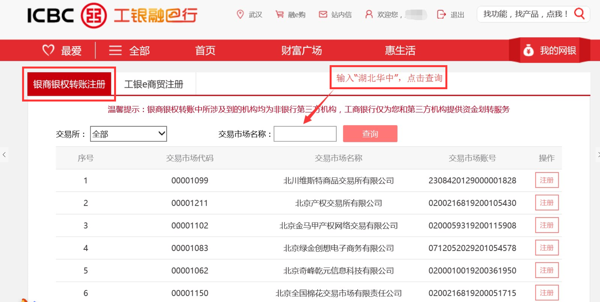Image resolution: width=600 pixels, height=302 pixels.
Task: Click account number 0200216819200105430
Action: coord(472,203)
